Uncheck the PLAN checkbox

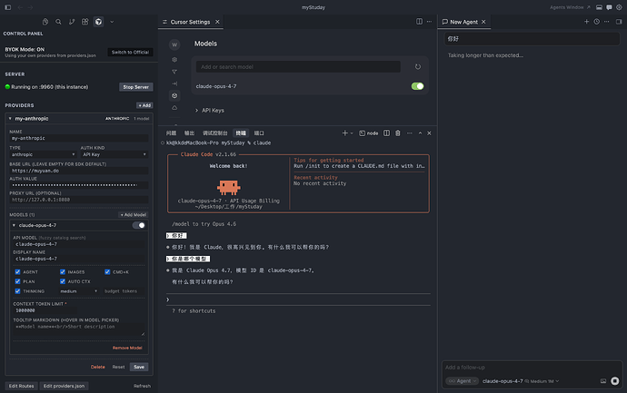[x=17, y=281]
